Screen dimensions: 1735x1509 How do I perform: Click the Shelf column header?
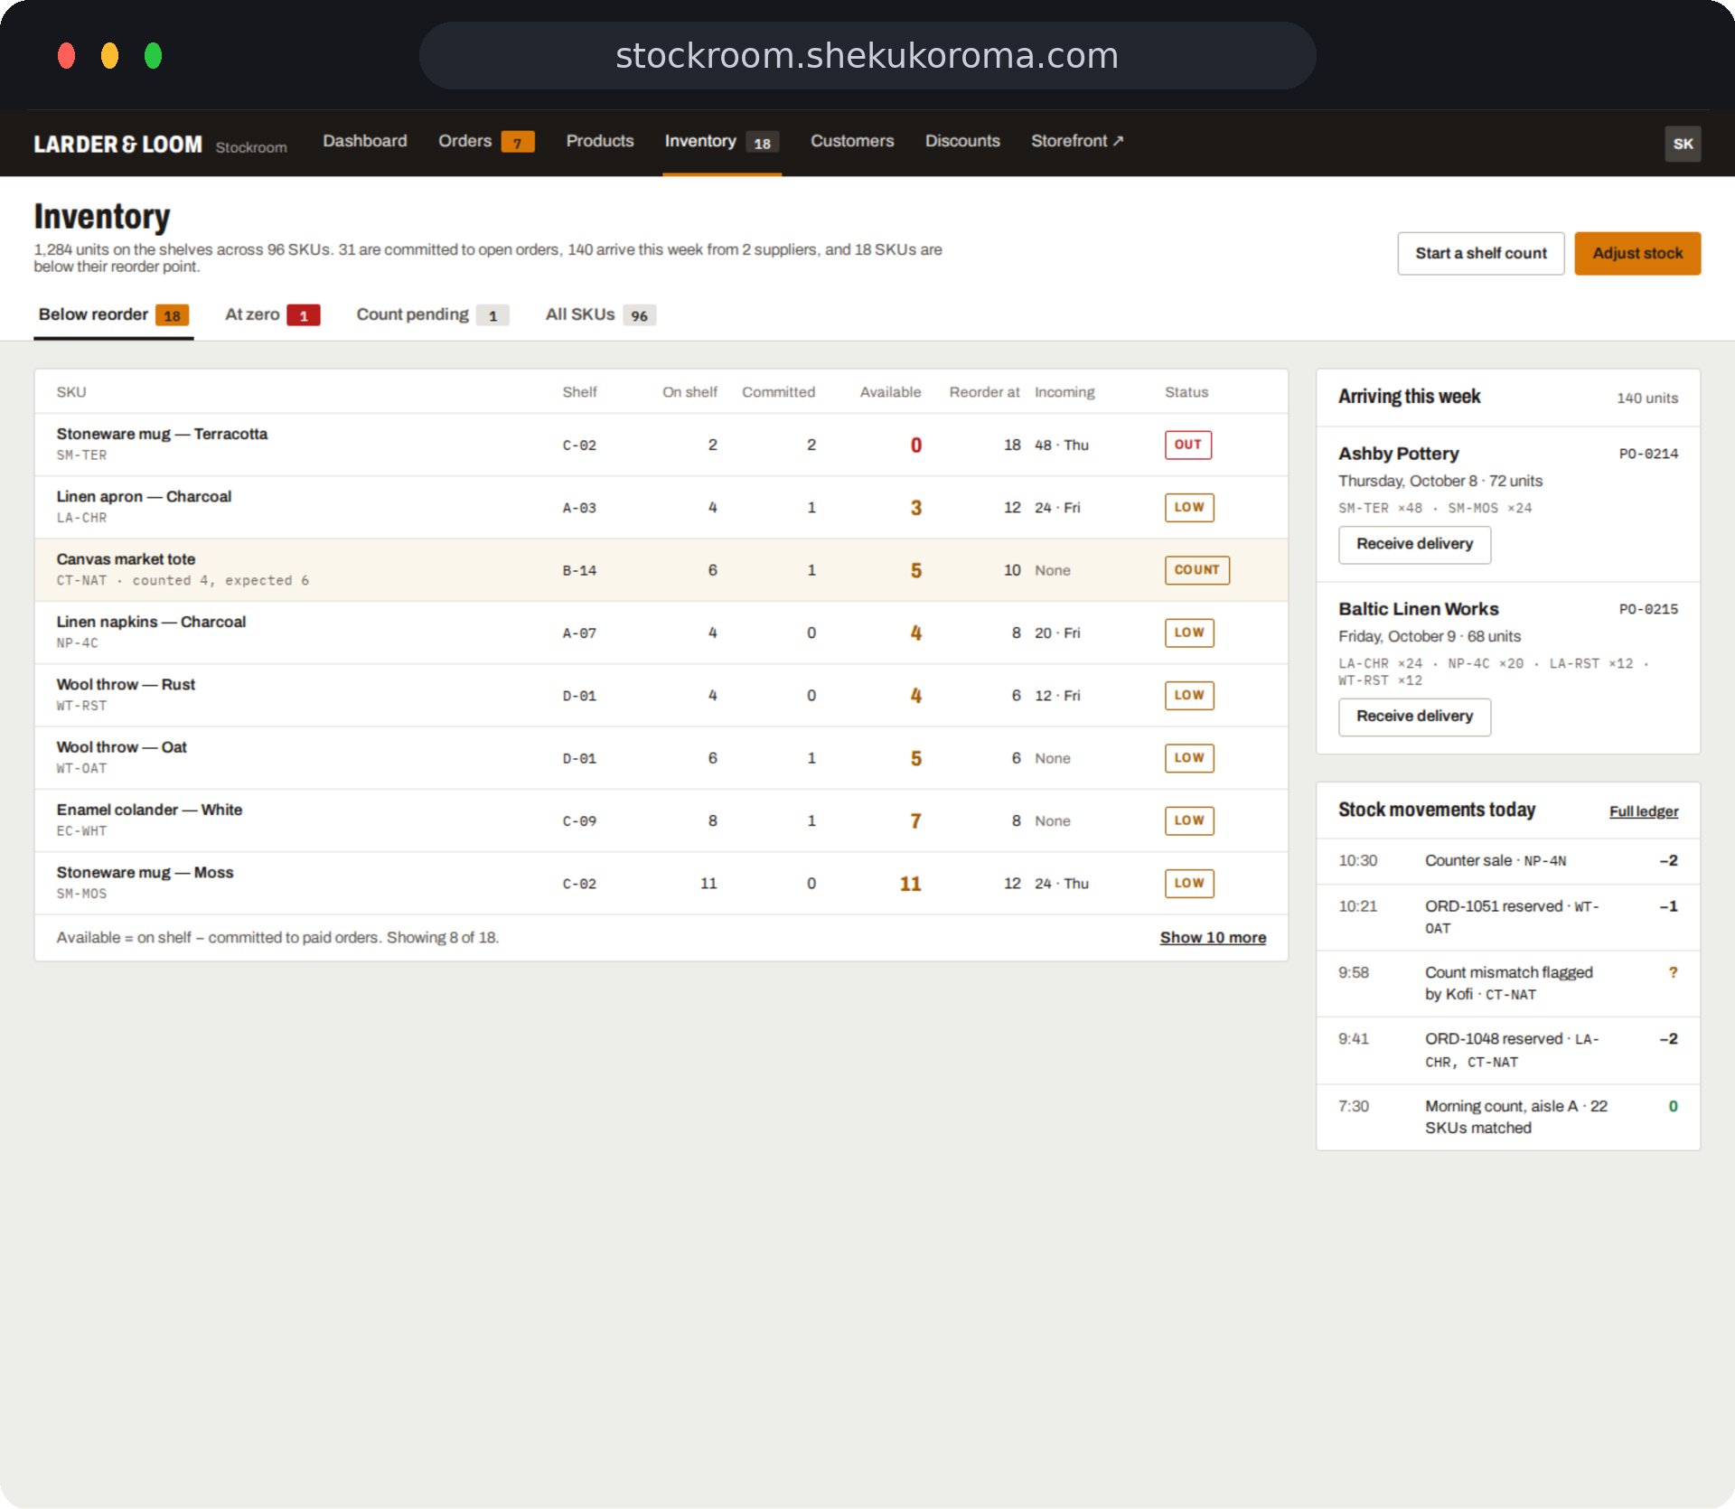pos(579,392)
